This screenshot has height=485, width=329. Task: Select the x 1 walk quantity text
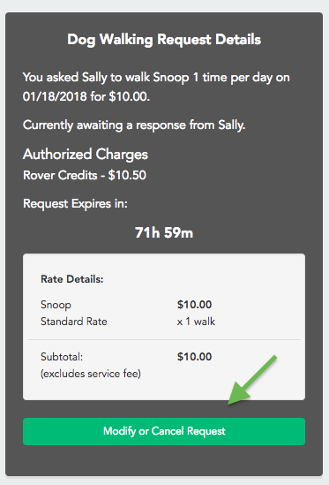(196, 322)
